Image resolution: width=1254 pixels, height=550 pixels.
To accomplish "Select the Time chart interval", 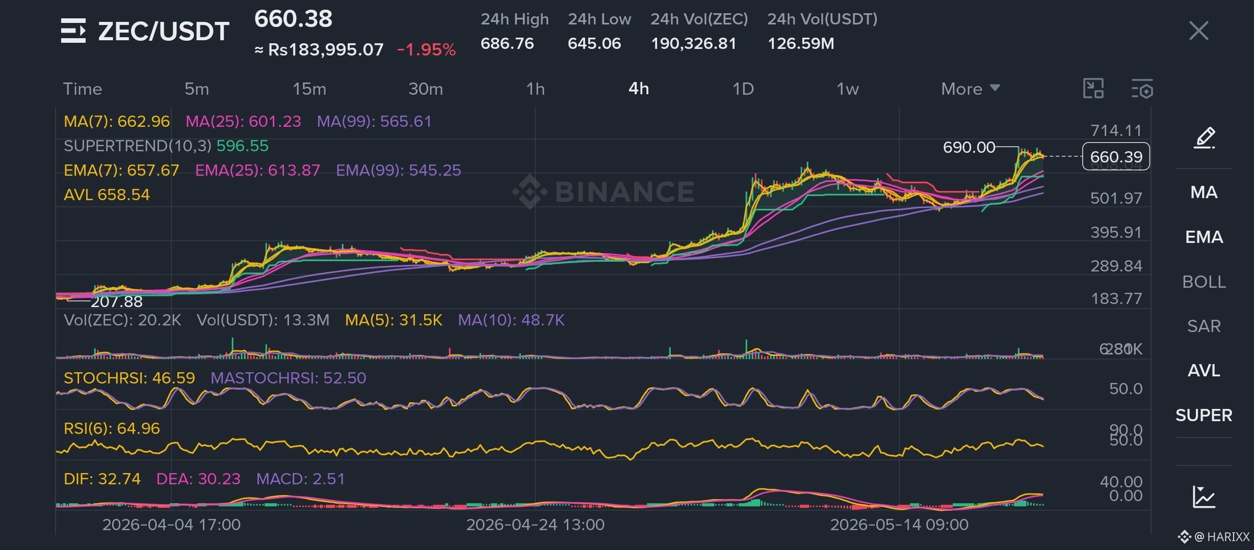I will pos(83,89).
